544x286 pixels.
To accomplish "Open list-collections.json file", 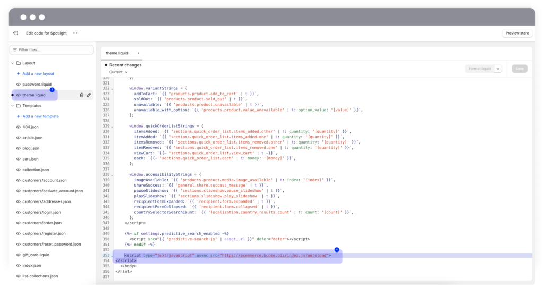I will tap(40, 276).
